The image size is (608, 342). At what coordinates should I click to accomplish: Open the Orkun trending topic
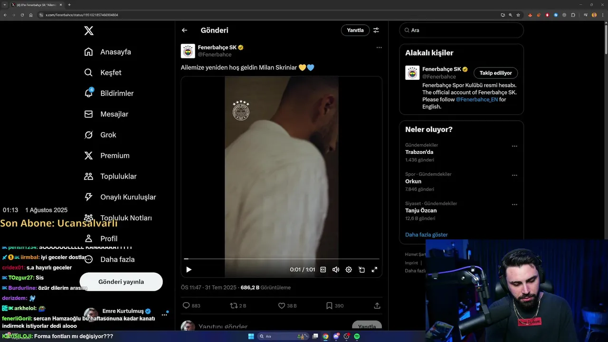click(413, 181)
